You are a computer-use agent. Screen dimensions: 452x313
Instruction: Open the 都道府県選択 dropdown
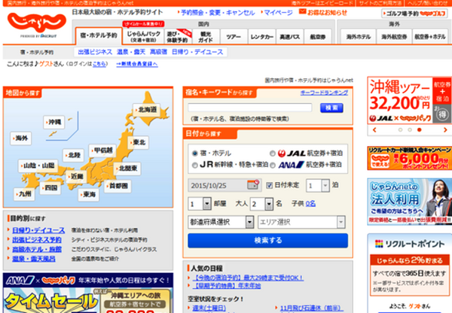(x=221, y=222)
